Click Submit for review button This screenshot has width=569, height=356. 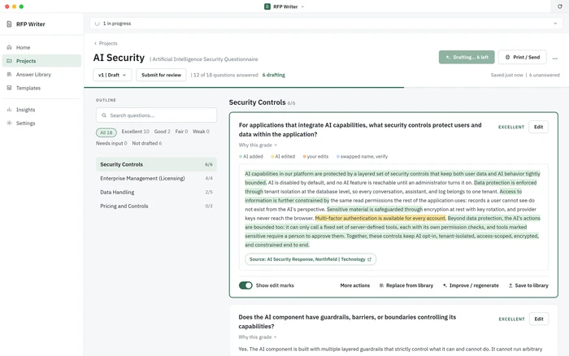(x=161, y=75)
